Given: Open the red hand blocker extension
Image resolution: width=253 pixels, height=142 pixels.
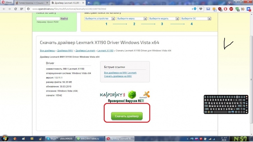Looking at the screenshot, I should coord(225,9).
